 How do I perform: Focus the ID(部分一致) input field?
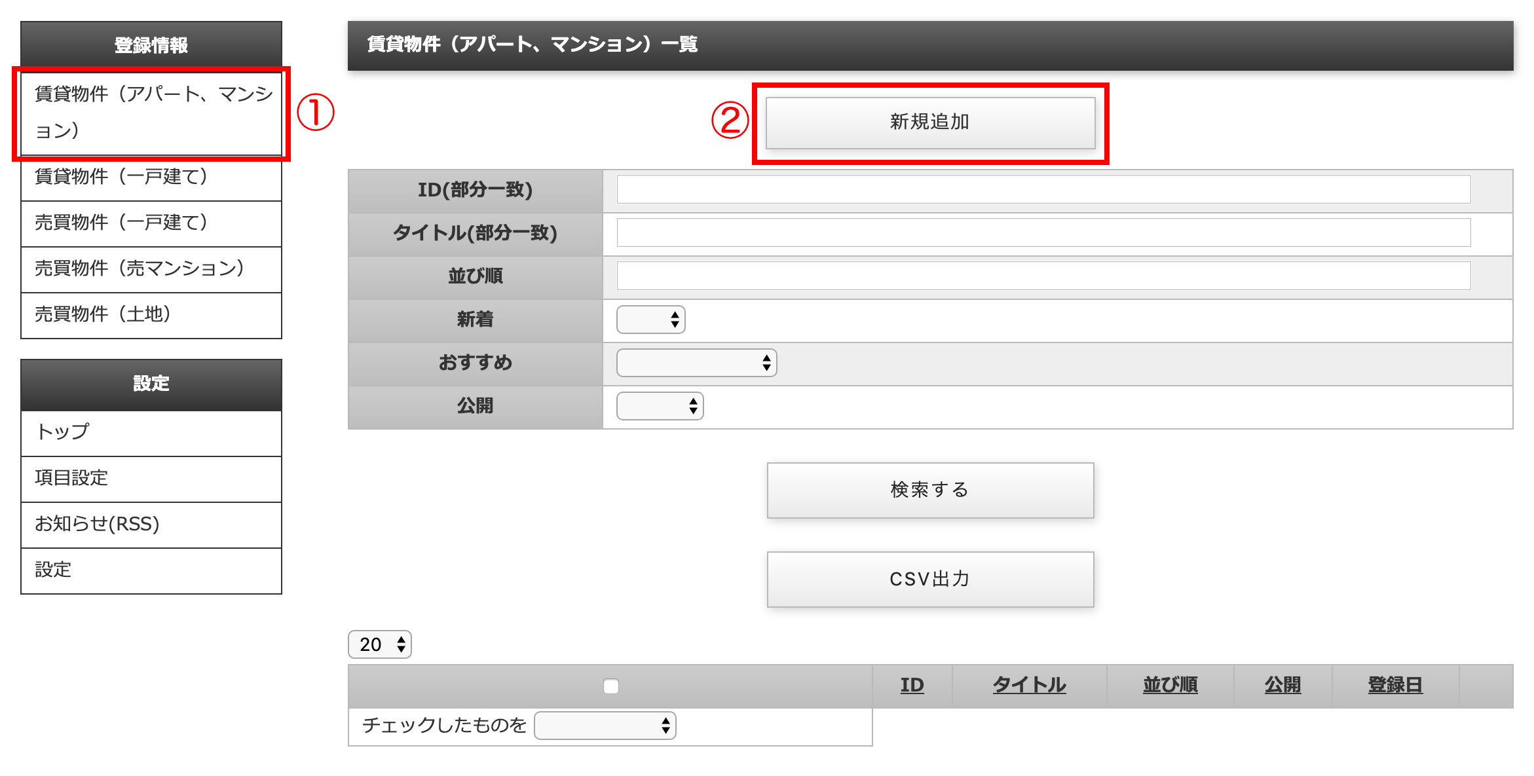[x=1043, y=190]
